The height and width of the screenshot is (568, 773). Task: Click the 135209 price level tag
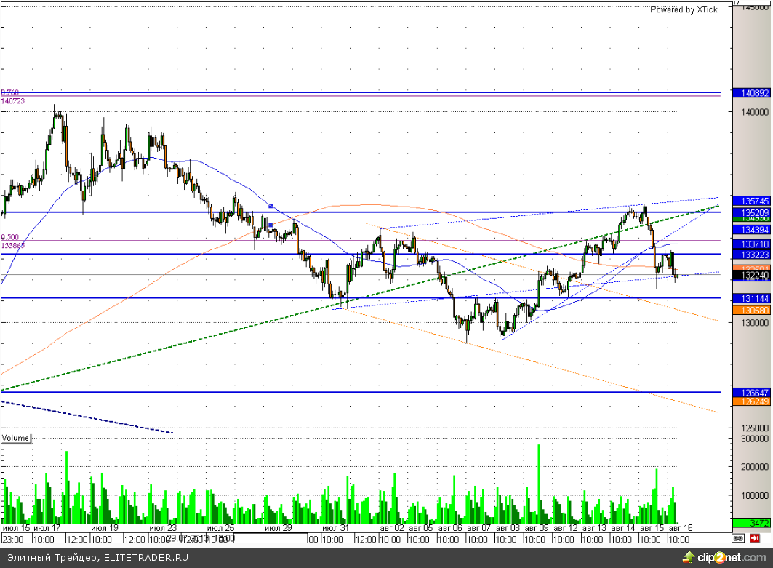click(x=752, y=212)
